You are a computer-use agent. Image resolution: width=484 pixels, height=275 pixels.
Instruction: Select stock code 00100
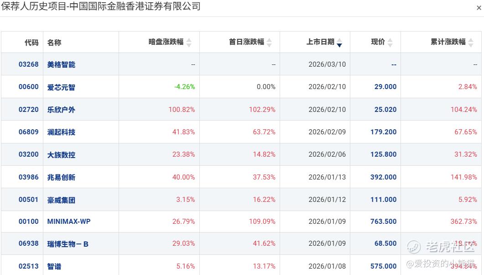coord(28,222)
